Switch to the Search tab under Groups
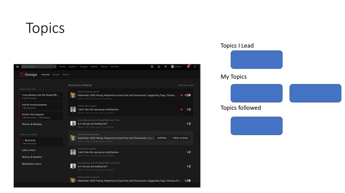The image size is (345, 193). 66,75
